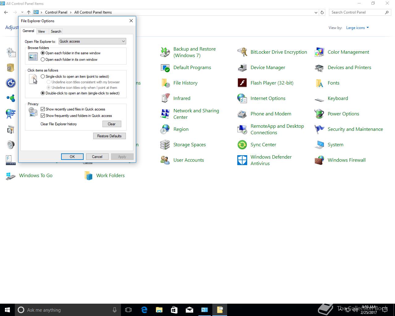395x316 pixels.
Task: Go up one level with up arrow
Action: [29, 12]
